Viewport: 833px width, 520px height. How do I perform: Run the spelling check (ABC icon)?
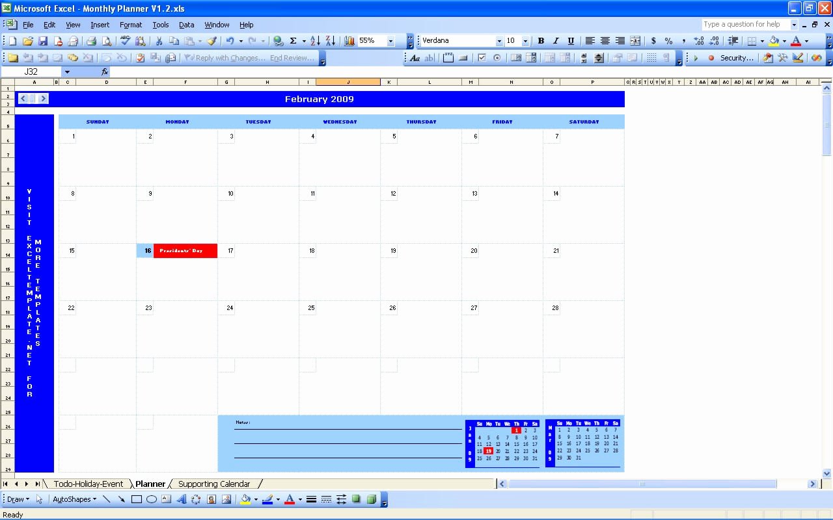click(x=126, y=41)
